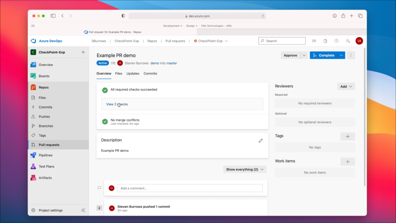
Task: Click the Safari privacy shield icon
Action: coord(123,16)
